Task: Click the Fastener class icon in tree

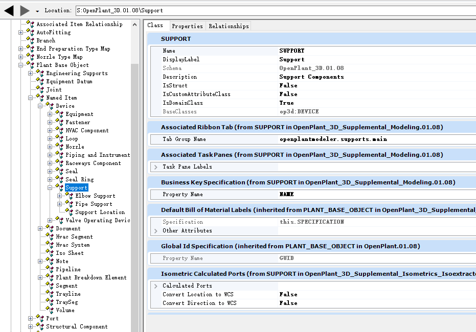Action: pos(60,122)
